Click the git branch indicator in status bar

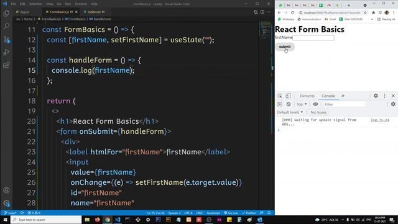coord(10,213)
